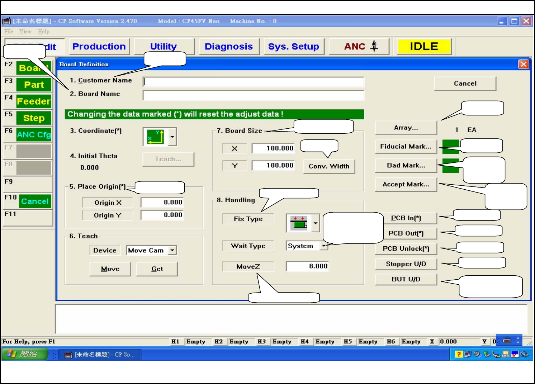Switch to the Sys. Setup tab
Screen dimensions: 535x384
point(294,47)
